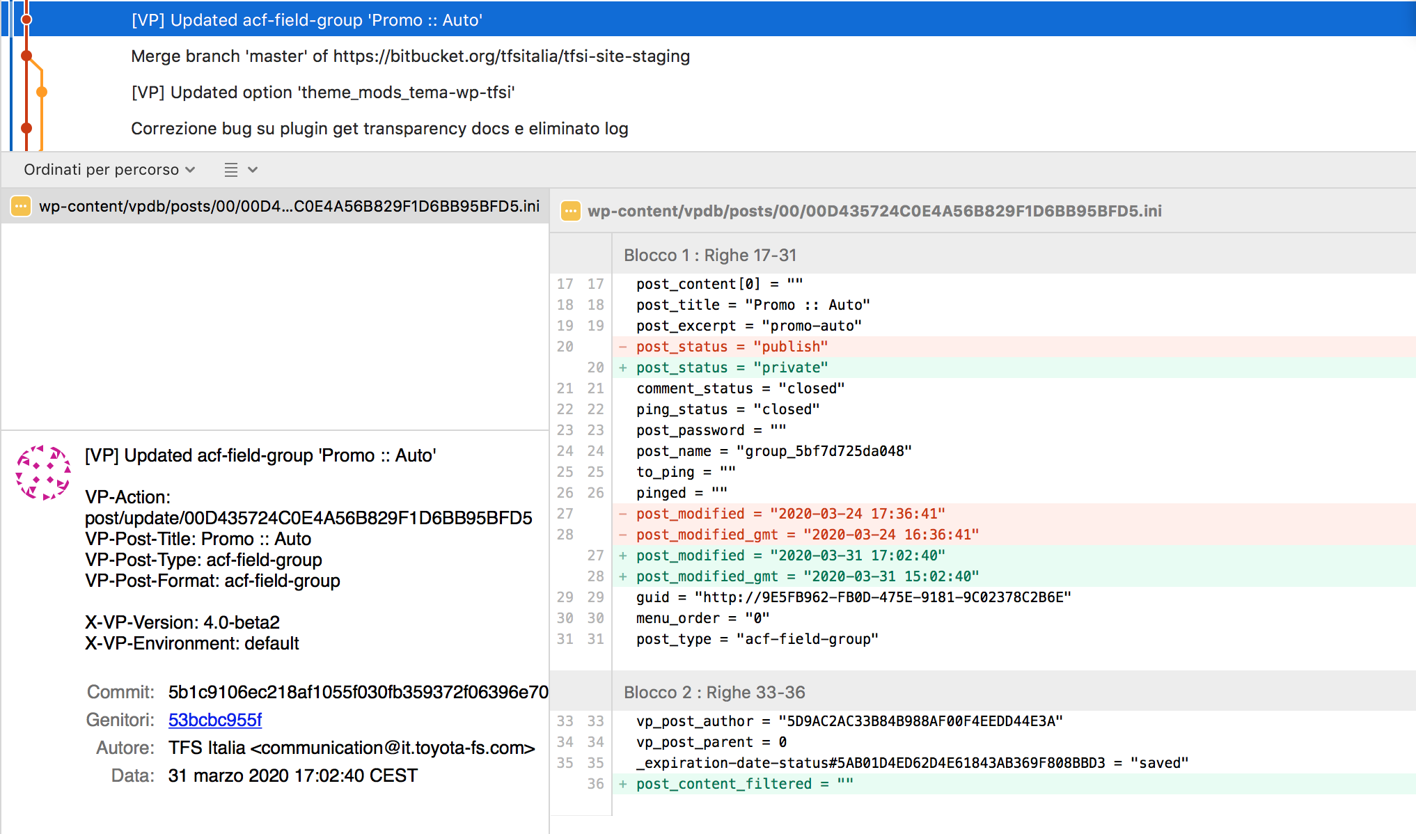Click the 'Blocco 2 : Righe 33-36' header
The width and height of the screenshot is (1416, 834).
(x=714, y=693)
